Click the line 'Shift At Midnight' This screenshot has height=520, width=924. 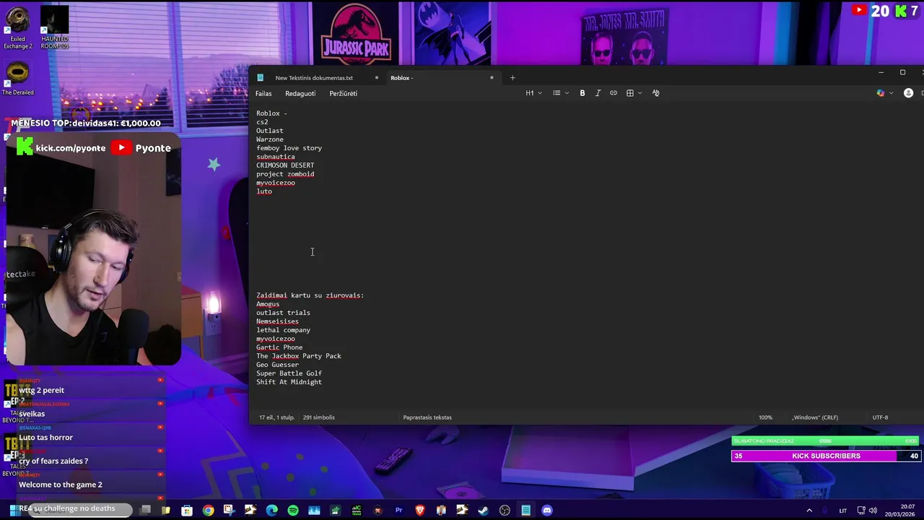289,382
